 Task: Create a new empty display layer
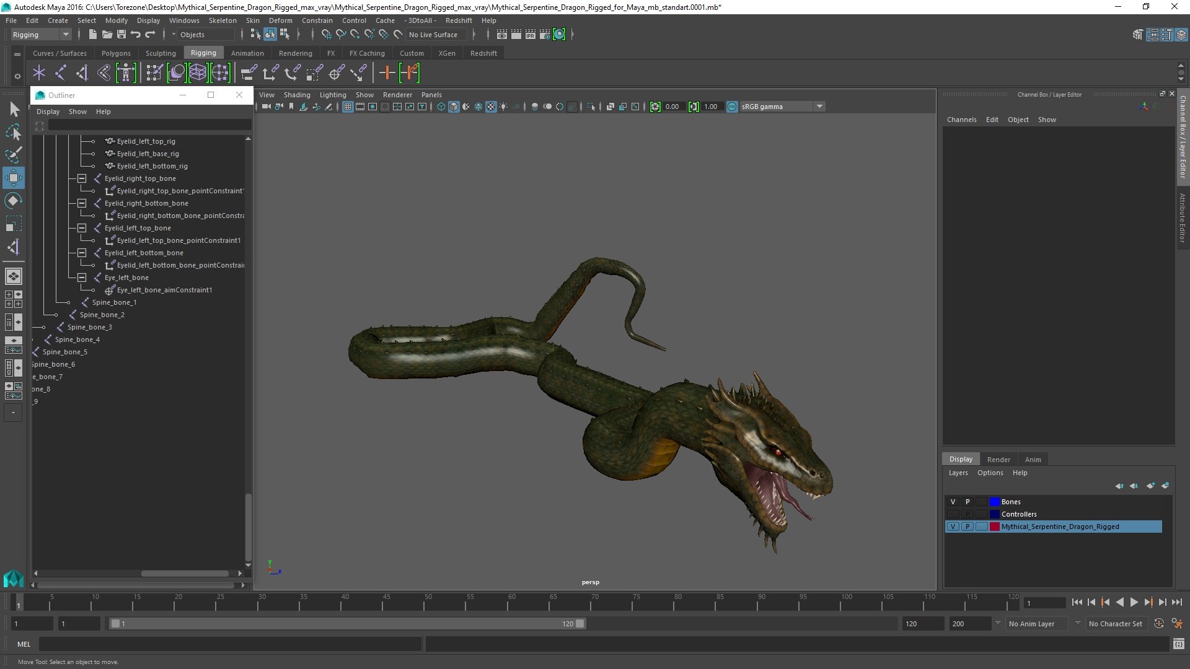click(x=1150, y=486)
